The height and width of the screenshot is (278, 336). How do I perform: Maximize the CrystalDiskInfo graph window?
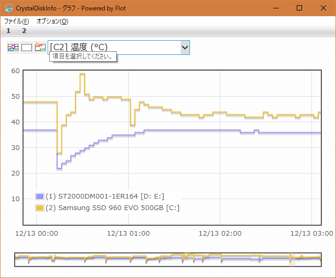[299, 8]
